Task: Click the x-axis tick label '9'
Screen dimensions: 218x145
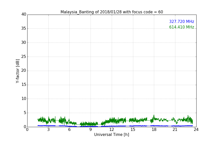Action: point(91,130)
